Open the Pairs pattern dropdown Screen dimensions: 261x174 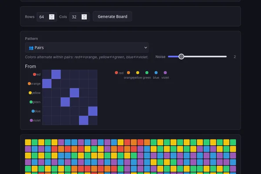(87, 47)
